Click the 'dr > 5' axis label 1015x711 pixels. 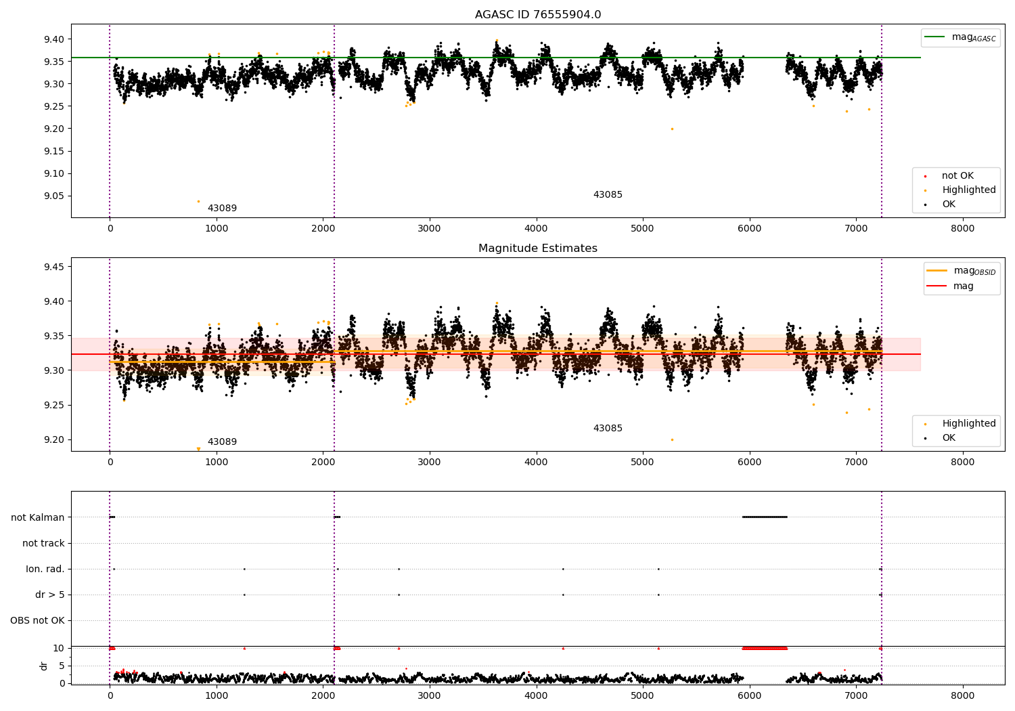(x=50, y=595)
